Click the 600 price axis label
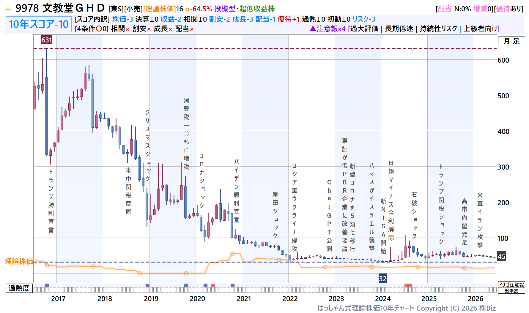The width and height of the screenshot is (529, 313). [x=503, y=60]
